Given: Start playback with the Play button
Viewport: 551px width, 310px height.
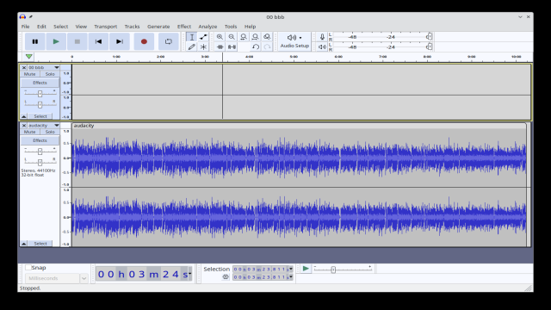Looking at the screenshot, I should [x=56, y=41].
